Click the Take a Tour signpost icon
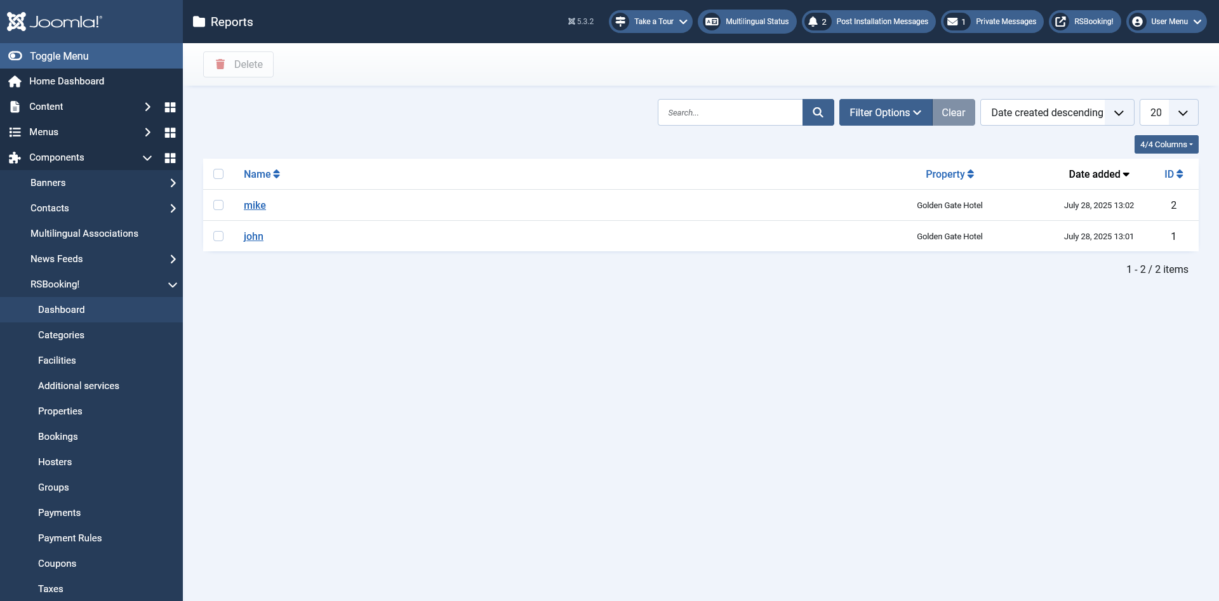Viewport: 1219px width, 601px height. [620, 22]
